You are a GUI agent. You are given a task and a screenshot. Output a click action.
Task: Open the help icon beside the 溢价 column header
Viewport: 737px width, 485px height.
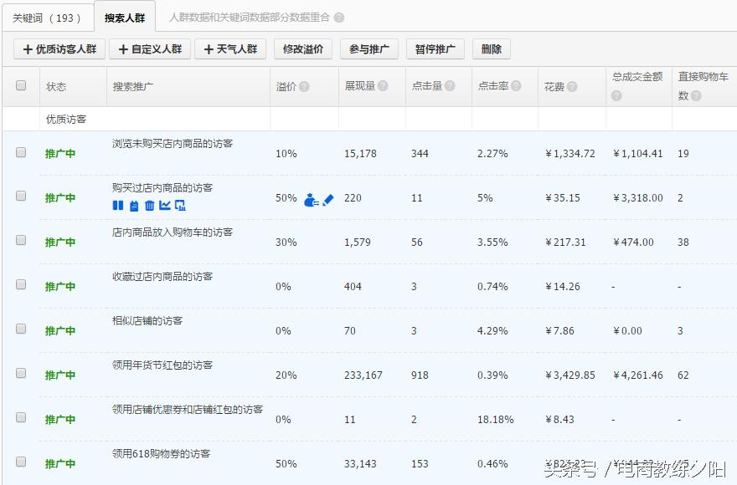click(305, 84)
